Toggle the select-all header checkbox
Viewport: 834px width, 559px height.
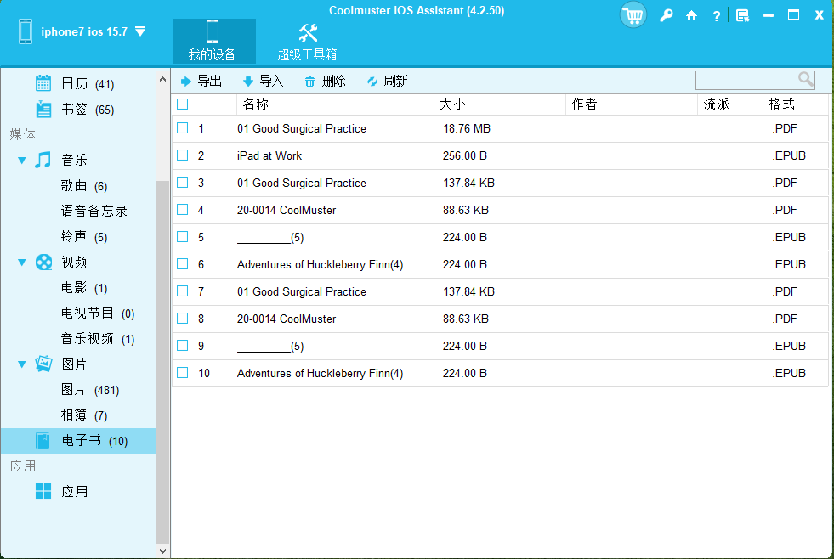[183, 104]
